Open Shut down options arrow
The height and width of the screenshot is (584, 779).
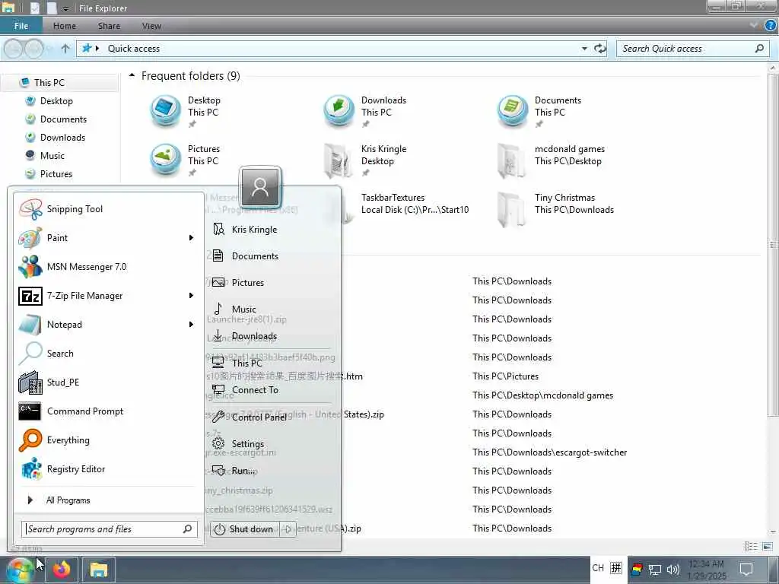click(x=288, y=529)
